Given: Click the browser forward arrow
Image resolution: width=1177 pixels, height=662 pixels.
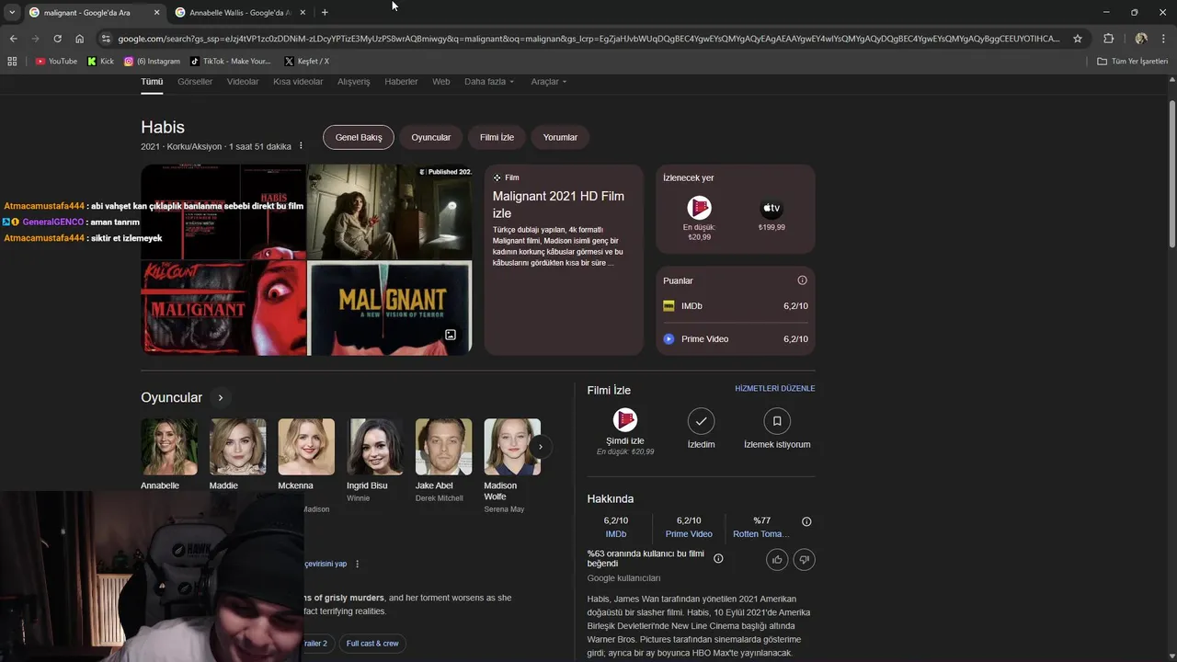Looking at the screenshot, I should 35,39.
